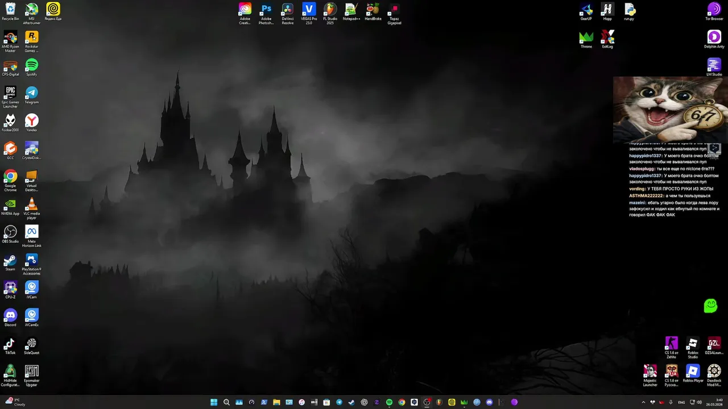Launch Epic Games Launcher shortcut
Screen dimensions: 728x409
pyautogui.click(x=10, y=97)
